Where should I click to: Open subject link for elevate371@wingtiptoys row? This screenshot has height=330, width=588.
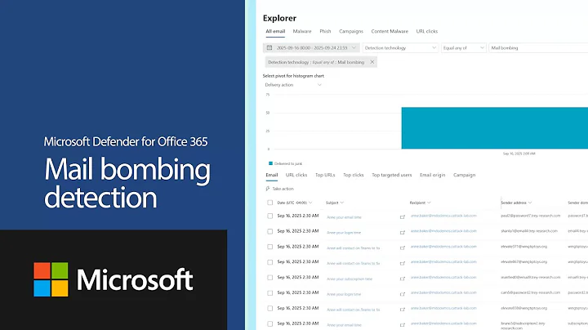point(354,247)
